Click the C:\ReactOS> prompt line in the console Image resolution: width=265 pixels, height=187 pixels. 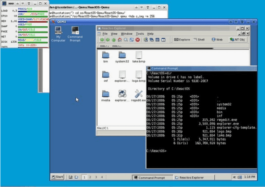(157, 151)
